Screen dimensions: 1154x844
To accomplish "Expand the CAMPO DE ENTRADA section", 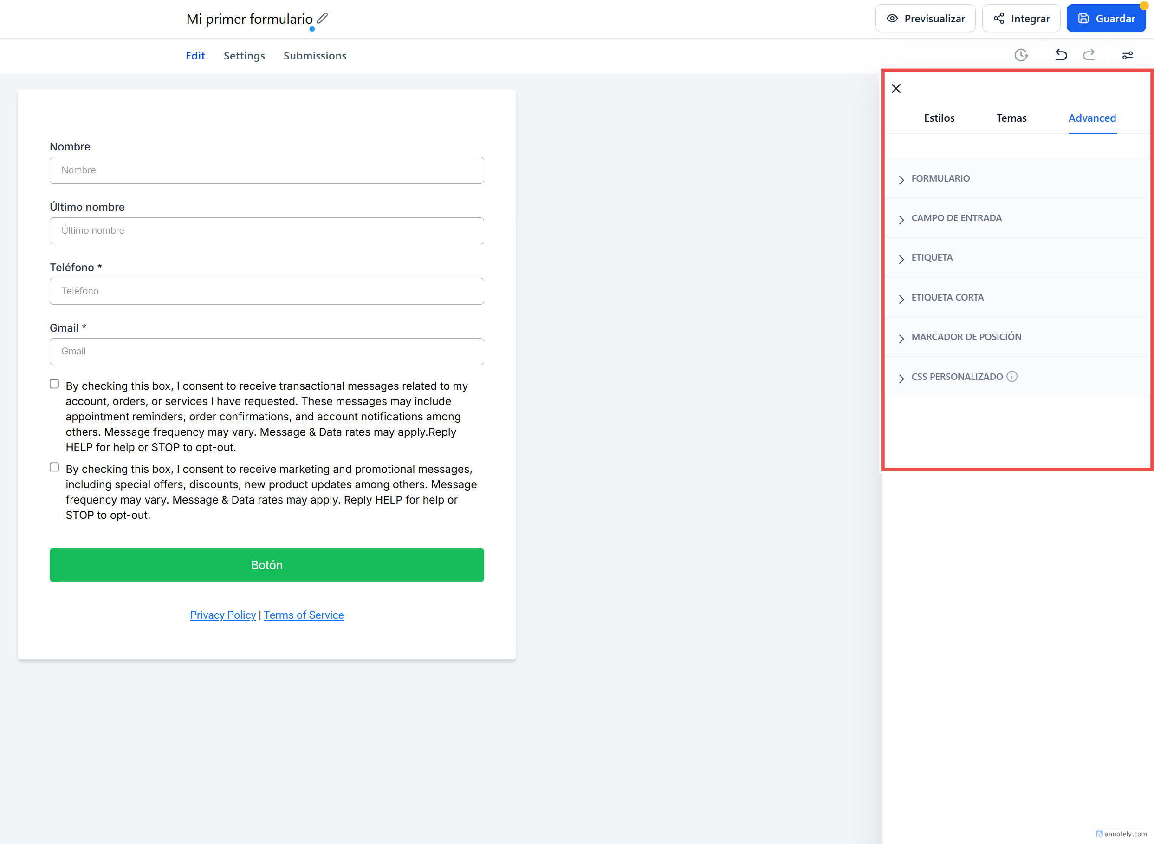I will pyautogui.click(x=956, y=218).
